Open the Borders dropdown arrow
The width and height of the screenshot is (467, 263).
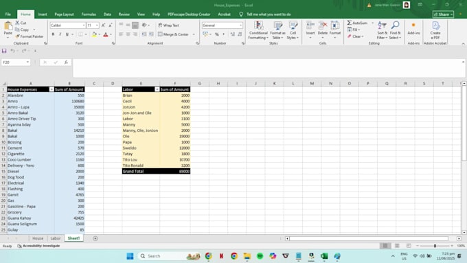[x=86, y=34]
